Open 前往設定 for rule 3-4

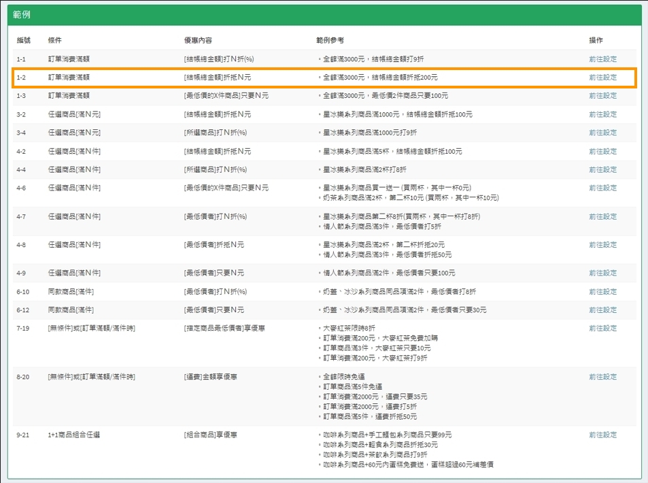coord(602,133)
